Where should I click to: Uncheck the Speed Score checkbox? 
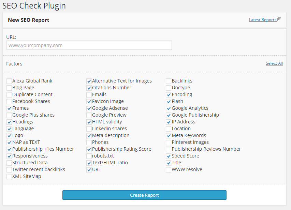[169, 156]
